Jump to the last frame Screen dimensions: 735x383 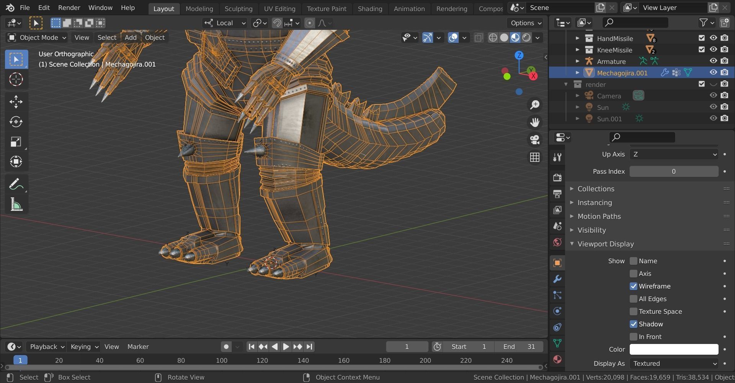pos(310,347)
